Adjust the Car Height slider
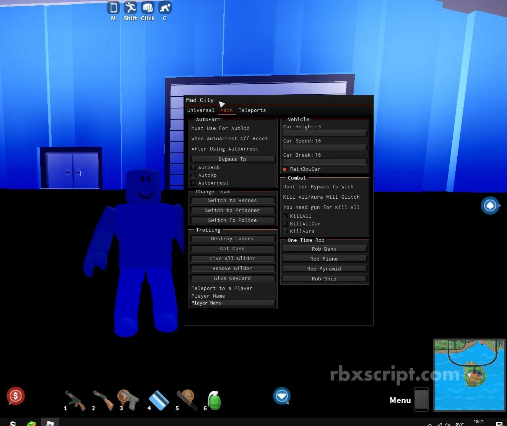This screenshot has width=507, height=426. coord(325,133)
